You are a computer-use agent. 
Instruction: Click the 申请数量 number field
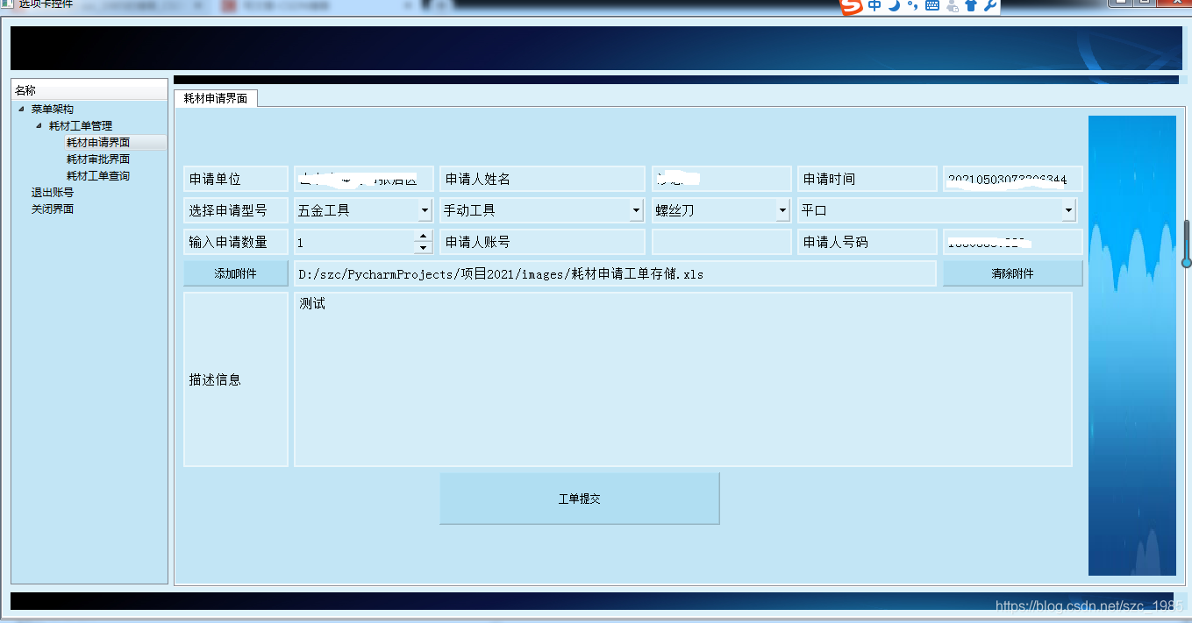coord(354,242)
